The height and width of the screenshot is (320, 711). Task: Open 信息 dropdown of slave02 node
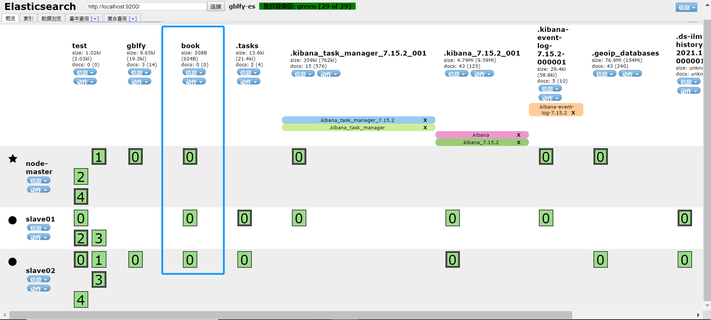(39, 279)
